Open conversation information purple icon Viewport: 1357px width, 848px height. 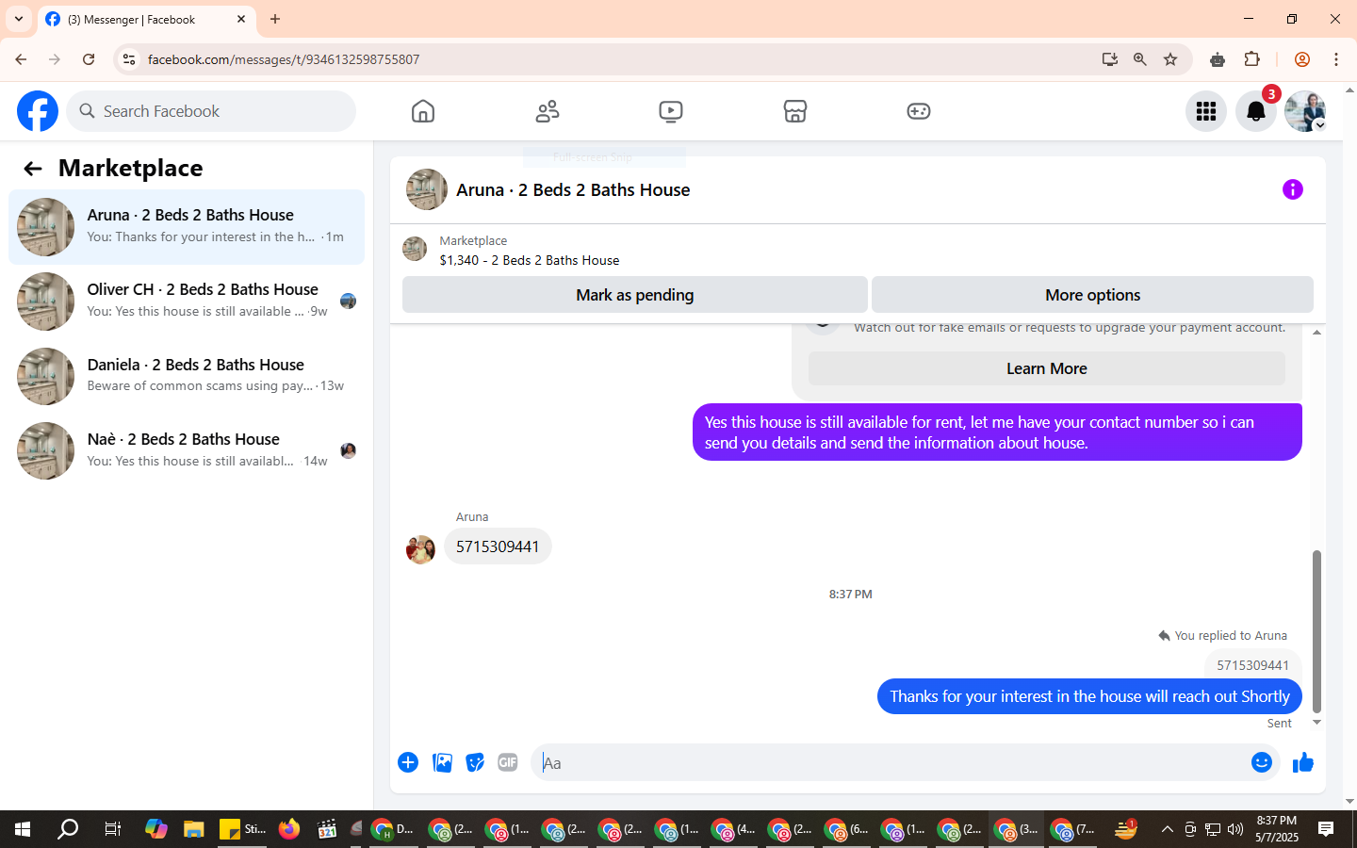(1293, 189)
